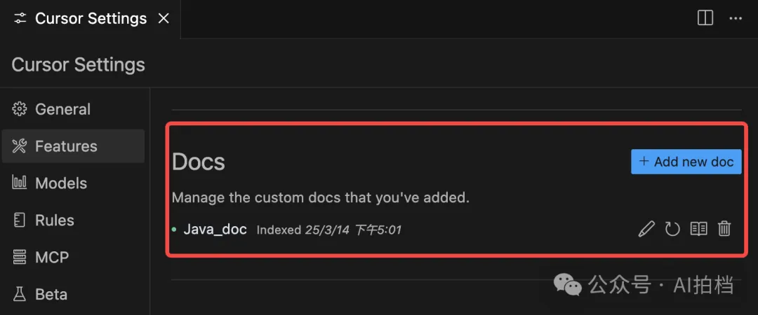Click the Add new doc button

tap(686, 162)
